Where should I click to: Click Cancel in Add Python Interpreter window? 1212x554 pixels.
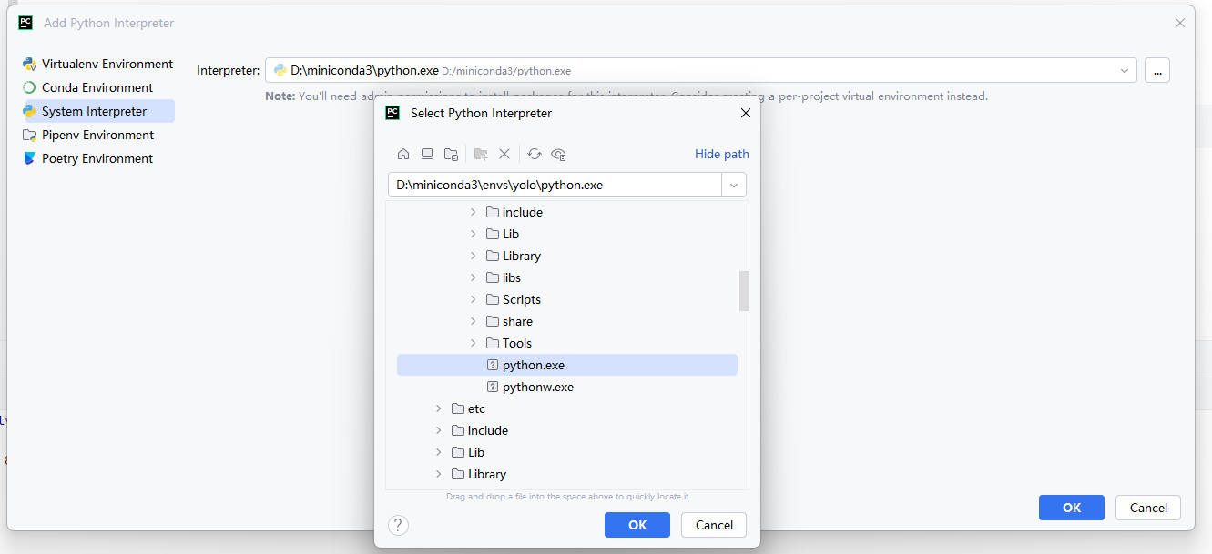[1148, 508]
